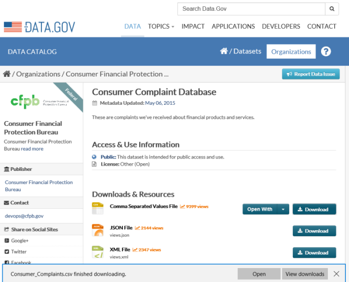The height and width of the screenshot is (282, 349).
Task: Close the download notification bar
Action: pos(336,274)
